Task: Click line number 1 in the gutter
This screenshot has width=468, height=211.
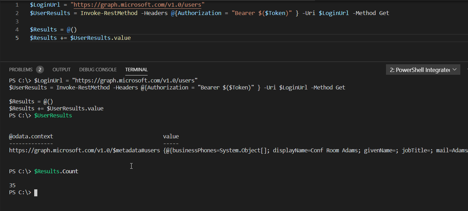Action: pyautogui.click(x=17, y=5)
